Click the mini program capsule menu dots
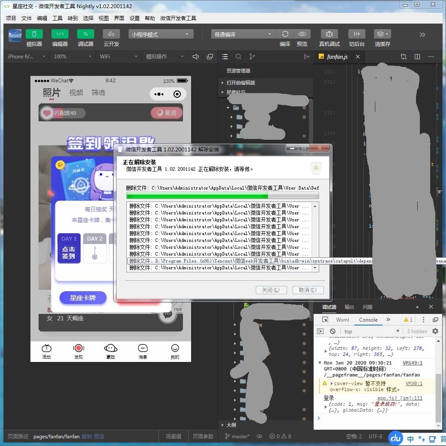446x446 pixels. 159,94
